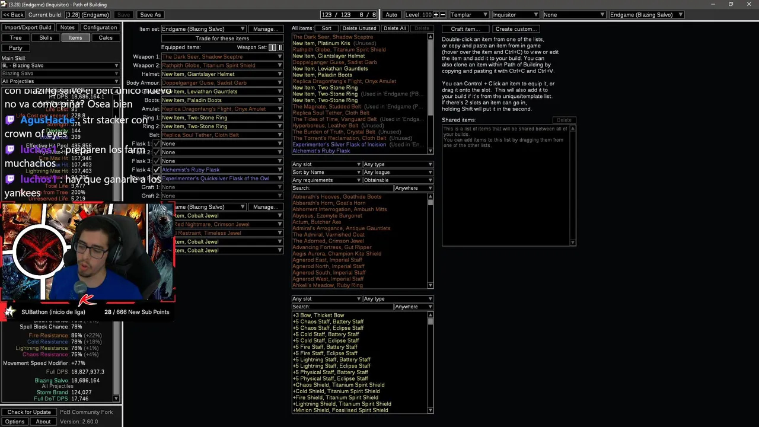Click the Create custom button
The image size is (759, 427).
515,29
